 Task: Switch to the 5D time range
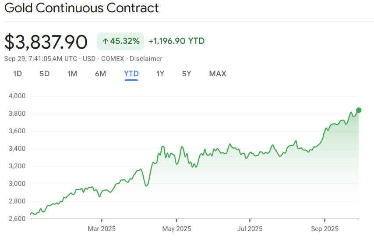pos(45,74)
